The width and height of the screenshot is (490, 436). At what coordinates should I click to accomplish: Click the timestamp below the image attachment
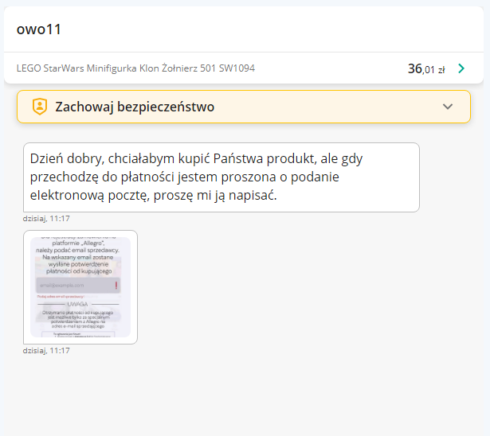46,350
